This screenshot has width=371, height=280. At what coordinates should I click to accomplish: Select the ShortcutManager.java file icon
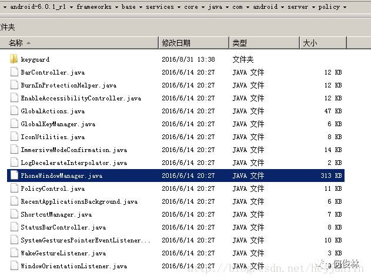[x=14, y=214]
